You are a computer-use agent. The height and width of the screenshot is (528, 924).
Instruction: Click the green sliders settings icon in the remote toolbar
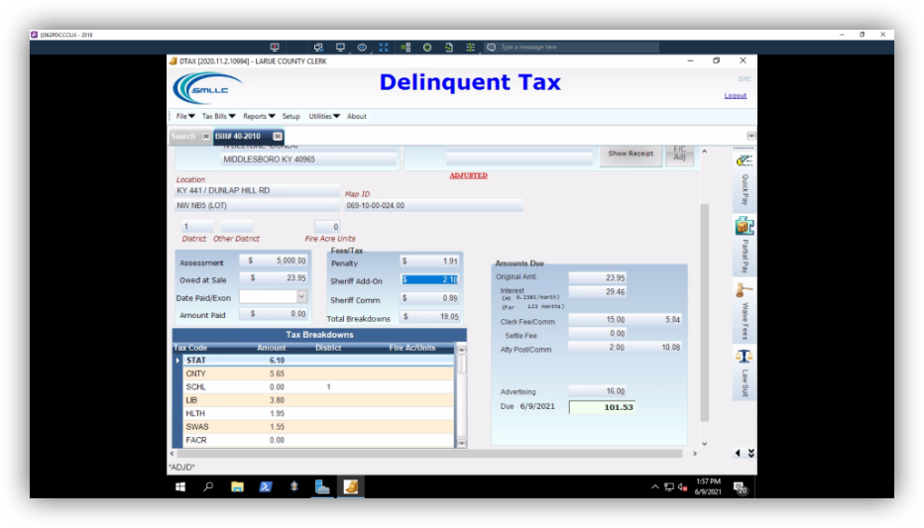point(470,48)
